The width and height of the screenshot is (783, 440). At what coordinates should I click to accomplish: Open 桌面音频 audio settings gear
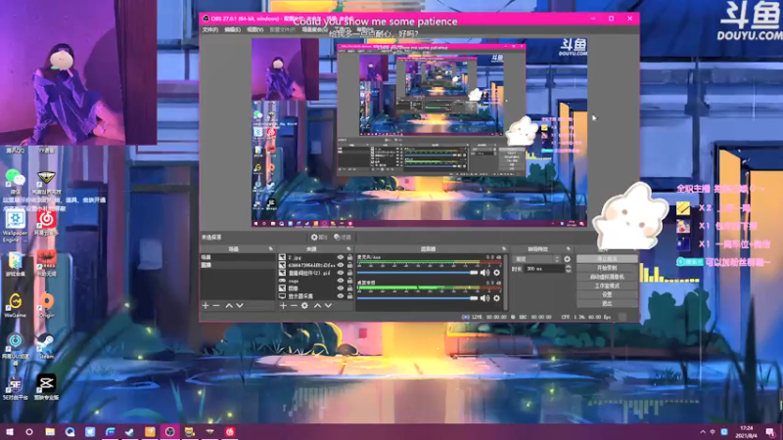pyautogui.click(x=496, y=298)
